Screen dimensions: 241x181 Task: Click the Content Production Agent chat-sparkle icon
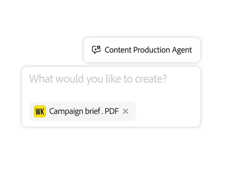pyautogui.click(x=96, y=50)
